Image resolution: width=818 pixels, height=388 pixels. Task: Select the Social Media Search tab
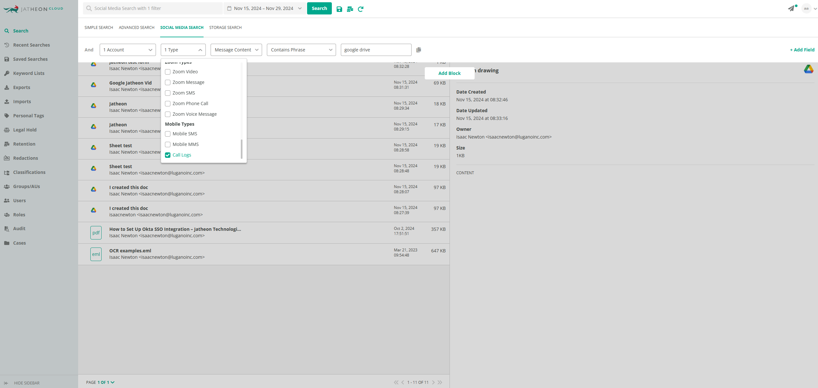(x=182, y=28)
